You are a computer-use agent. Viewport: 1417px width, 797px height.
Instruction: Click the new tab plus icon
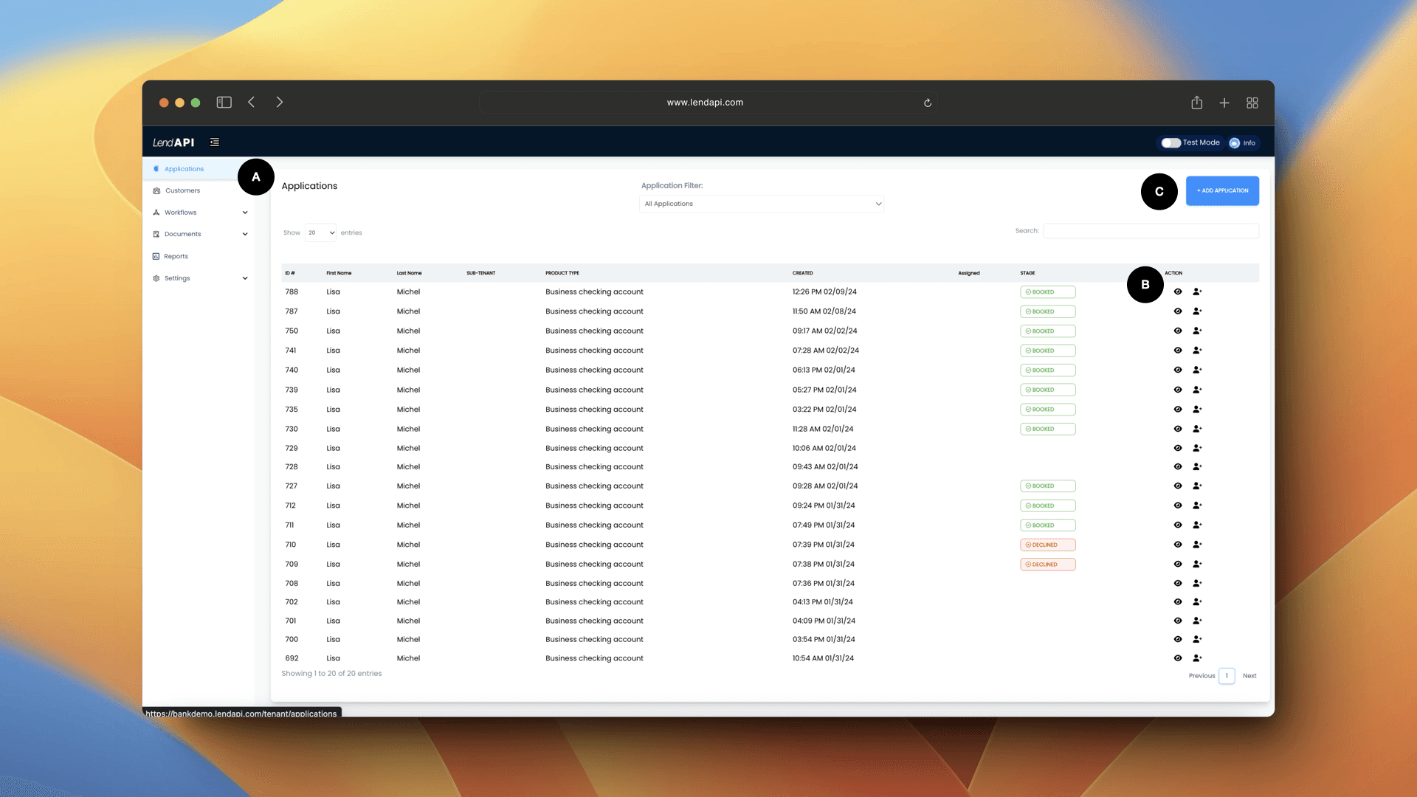tap(1224, 103)
